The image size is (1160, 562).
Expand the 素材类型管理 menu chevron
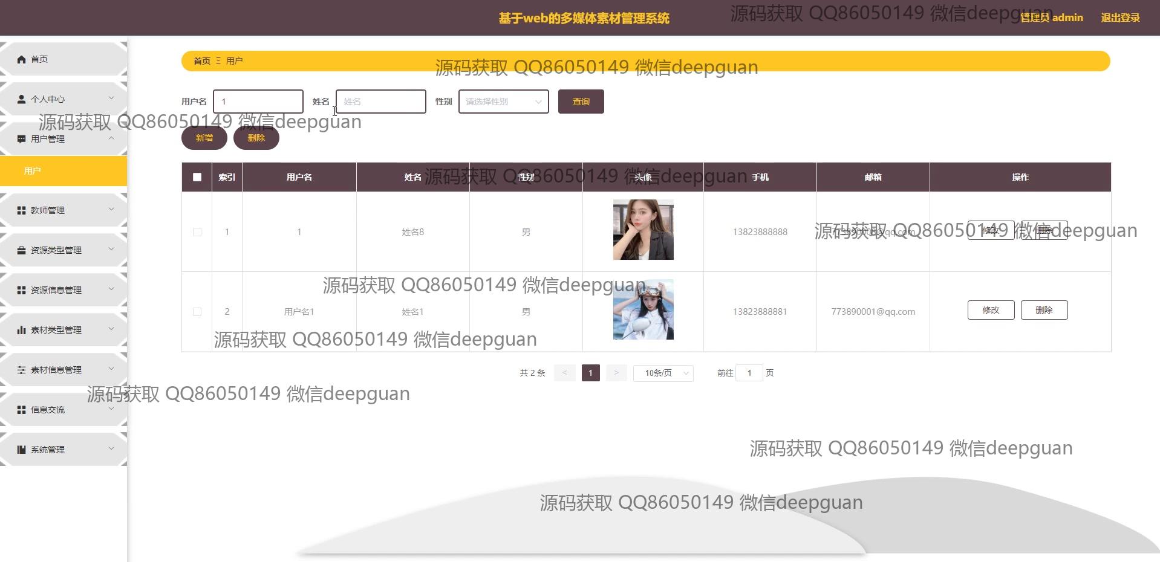coord(111,329)
